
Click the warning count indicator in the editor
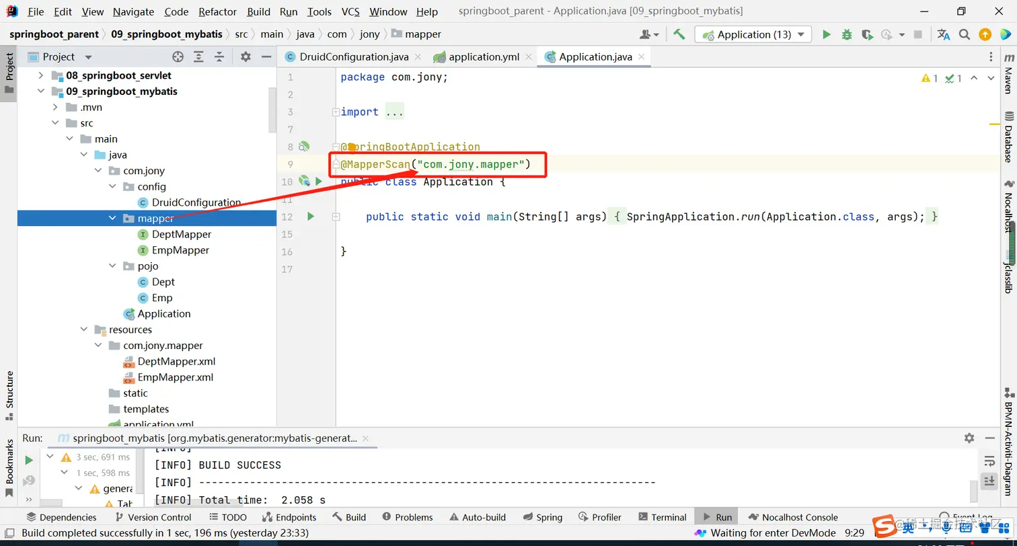[x=930, y=79]
